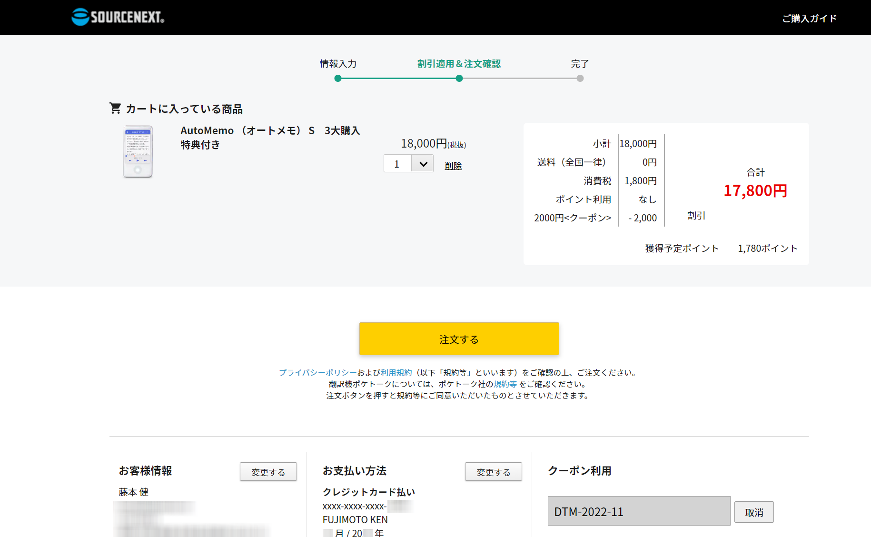Click the クーポン利用 heading
The width and height of the screenshot is (871, 537).
point(580,470)
